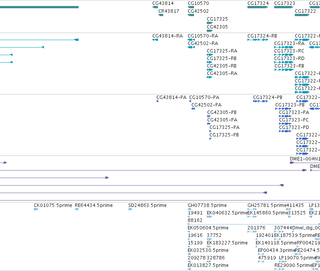Click EST label GH25781.5prime
The width and height of the screenshot is (320, 271).
point(267,205)
